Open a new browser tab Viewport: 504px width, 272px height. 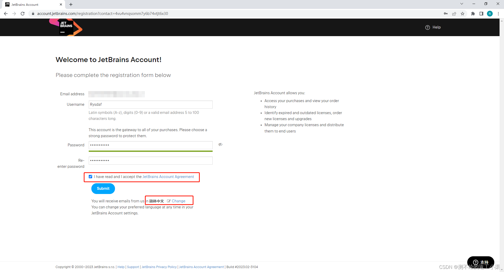click(71, 4)
